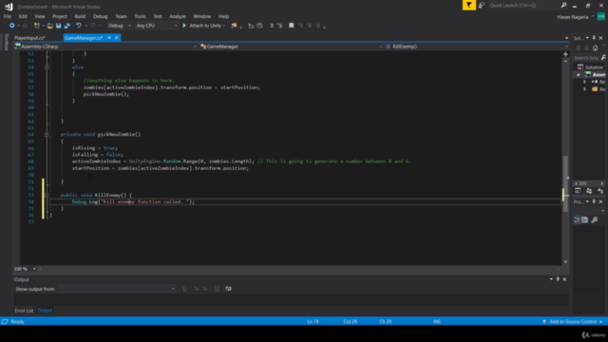
Task: Click the HN account avatar
Action: coord(601,16)
